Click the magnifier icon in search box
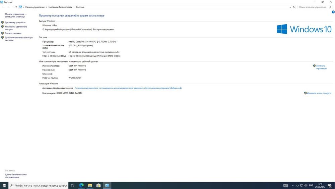This screenshot has width=335, height=189. click(x=330, y=7)
